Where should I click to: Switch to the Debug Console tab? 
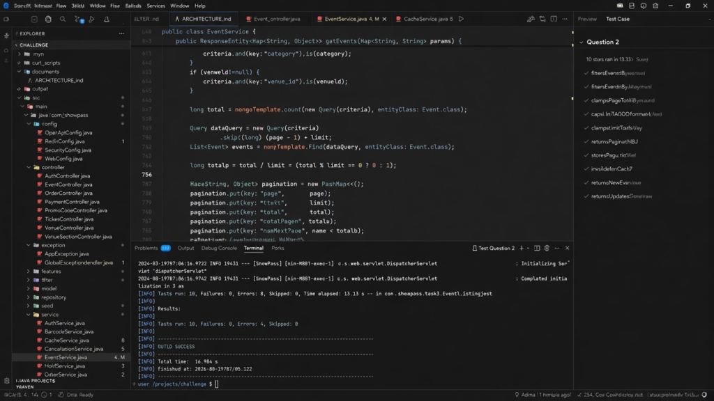coord(219,249)
